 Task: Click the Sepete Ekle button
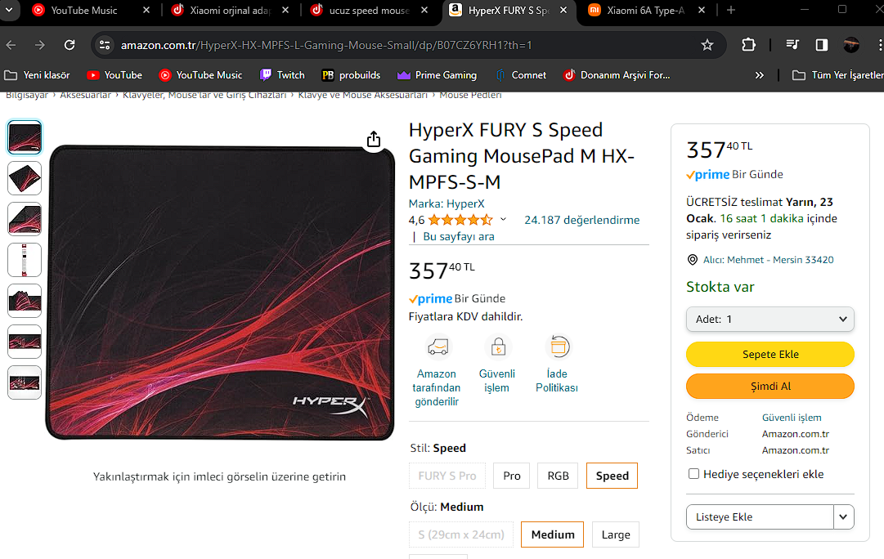pyautogui.click(x=770, y=354)
